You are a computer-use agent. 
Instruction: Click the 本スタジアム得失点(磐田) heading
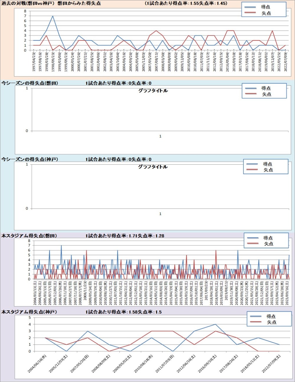(x=29, y=236)
